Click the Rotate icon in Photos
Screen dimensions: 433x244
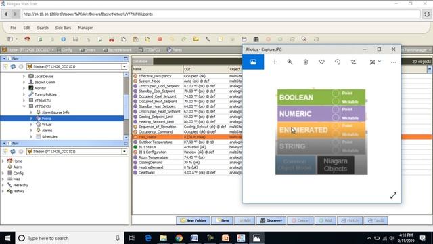click(338, 62)
